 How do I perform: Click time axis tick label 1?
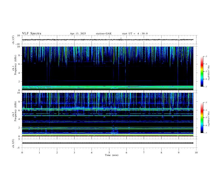click(x=39, y=153)
